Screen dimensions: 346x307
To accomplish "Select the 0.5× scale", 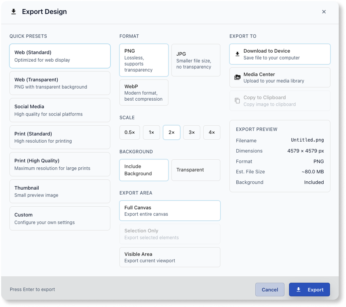I will pos(130,132).
